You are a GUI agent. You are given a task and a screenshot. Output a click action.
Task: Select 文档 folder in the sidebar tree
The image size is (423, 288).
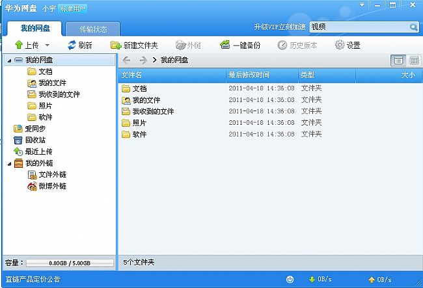[x=40, y=72]
